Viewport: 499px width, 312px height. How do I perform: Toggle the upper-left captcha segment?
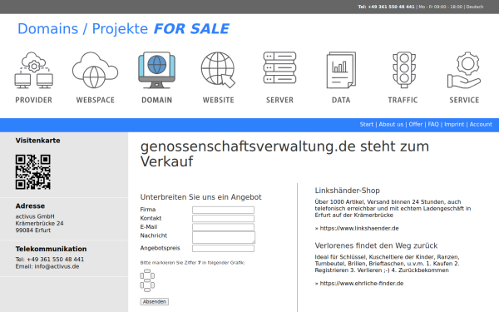click(x=142, y=275)
